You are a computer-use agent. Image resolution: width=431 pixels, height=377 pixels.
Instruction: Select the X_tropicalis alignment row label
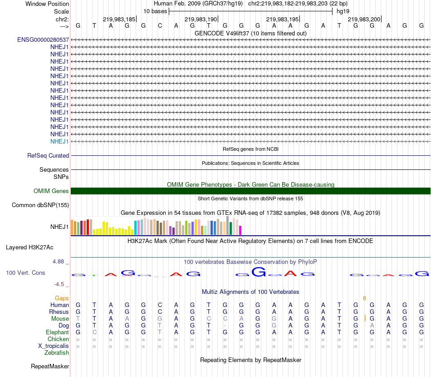54,346
